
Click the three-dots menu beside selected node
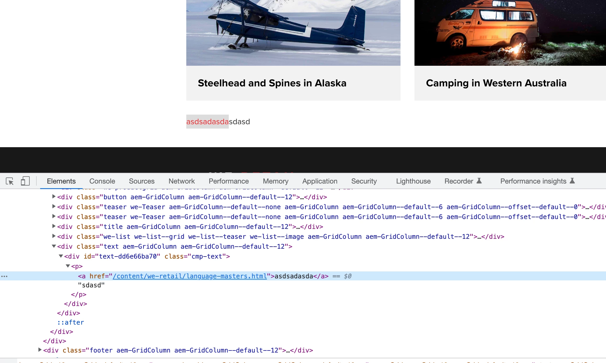[x=4, y=276]
